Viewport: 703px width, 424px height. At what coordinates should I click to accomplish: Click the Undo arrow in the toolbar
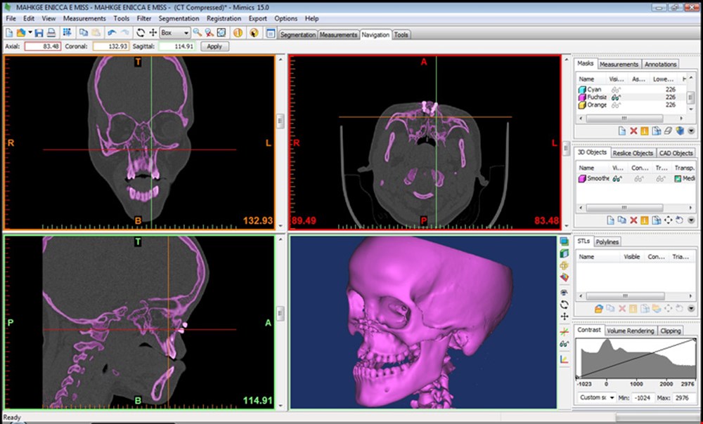point(112,33)
